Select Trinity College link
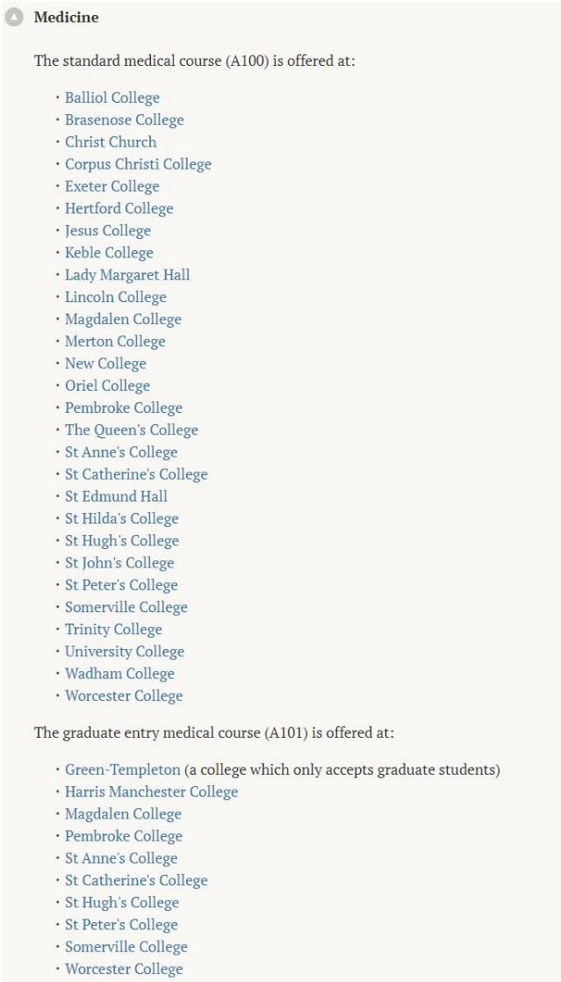Screen dimensions: 561x982 point(113,630)
